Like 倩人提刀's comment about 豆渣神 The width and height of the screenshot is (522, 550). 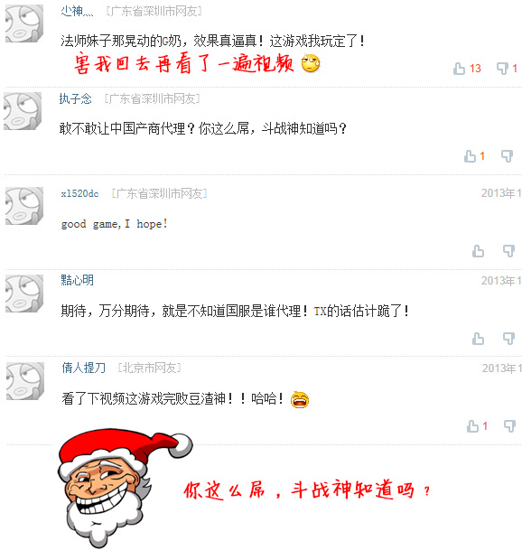[473, 426]
